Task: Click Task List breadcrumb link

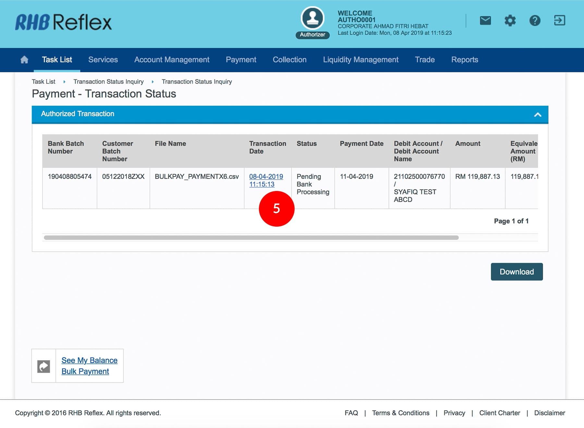Action: tap(43, 82)
